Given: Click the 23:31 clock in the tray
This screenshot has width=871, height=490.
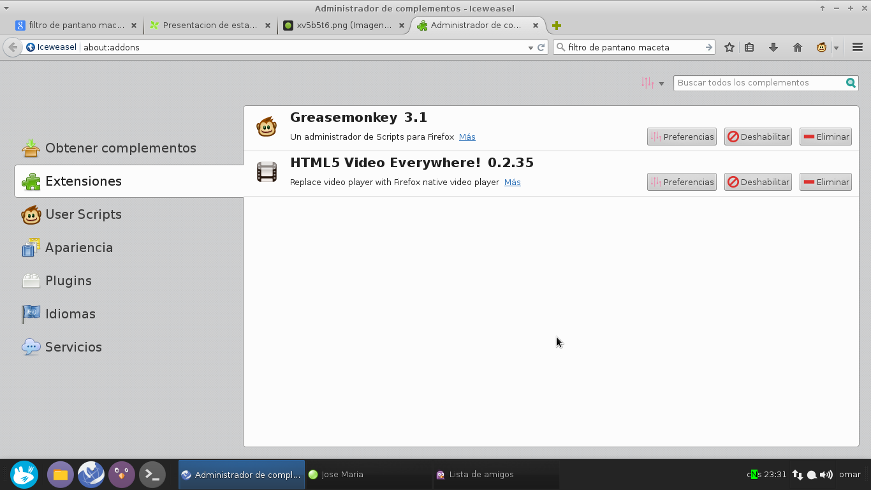Looking at the screenshot, I should coord(775,475).
